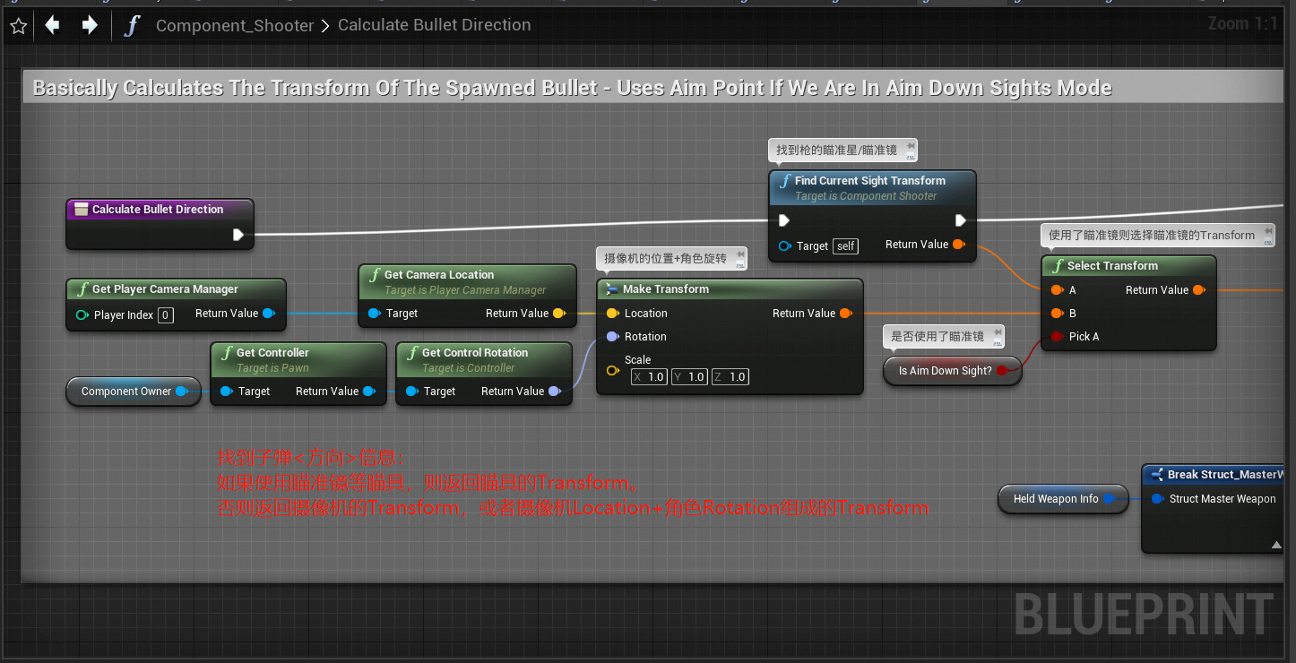Select the Is Aim Down Sight? variable node
The width and height of the screenshot is (1296, 663).
(946, 370)
